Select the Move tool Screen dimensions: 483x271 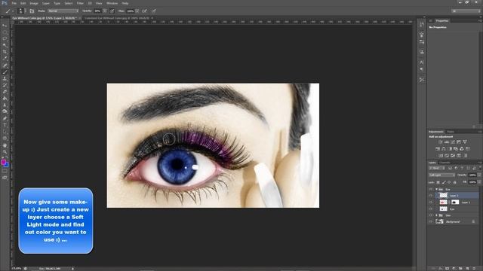5,25
